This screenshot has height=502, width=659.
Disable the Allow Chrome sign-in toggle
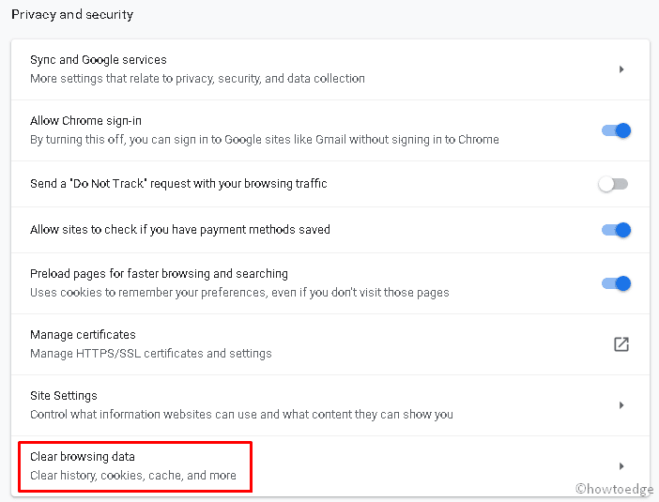[x=616, y=130]
